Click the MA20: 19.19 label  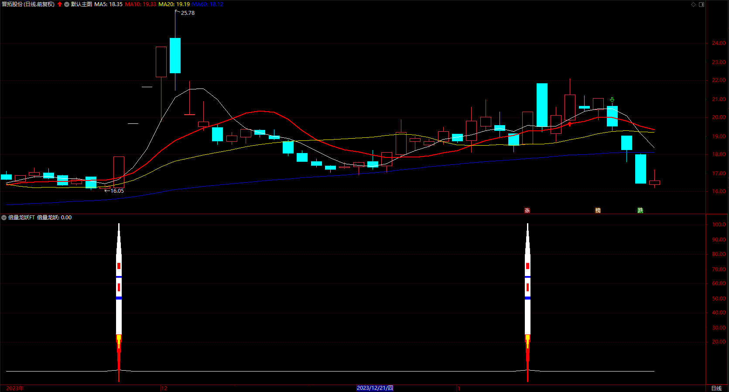[174, 4]
